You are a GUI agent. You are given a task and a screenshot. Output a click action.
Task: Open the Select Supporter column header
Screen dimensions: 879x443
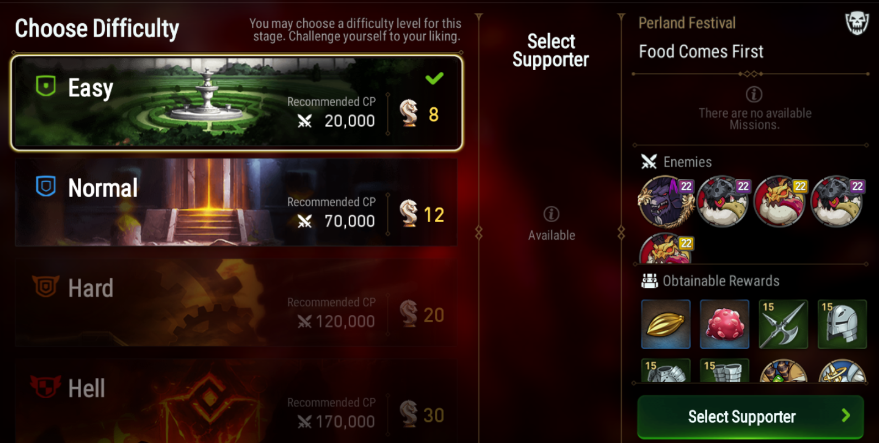point(551,50)
